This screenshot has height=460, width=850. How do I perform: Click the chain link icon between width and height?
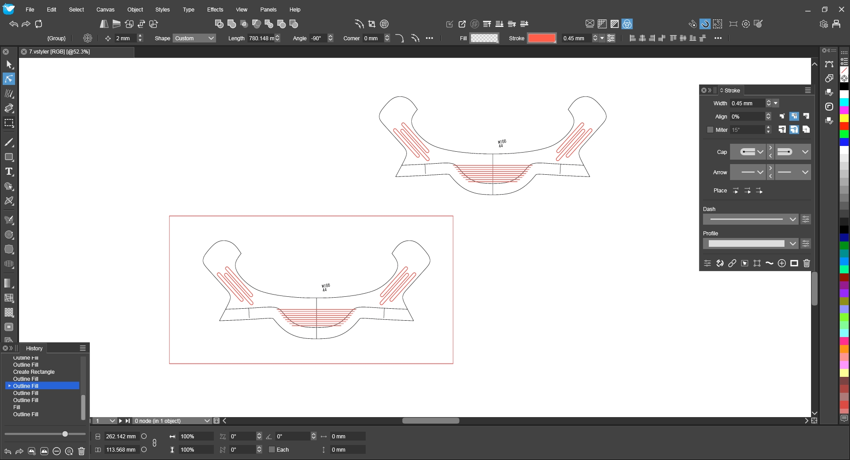(x=155, y=443)
